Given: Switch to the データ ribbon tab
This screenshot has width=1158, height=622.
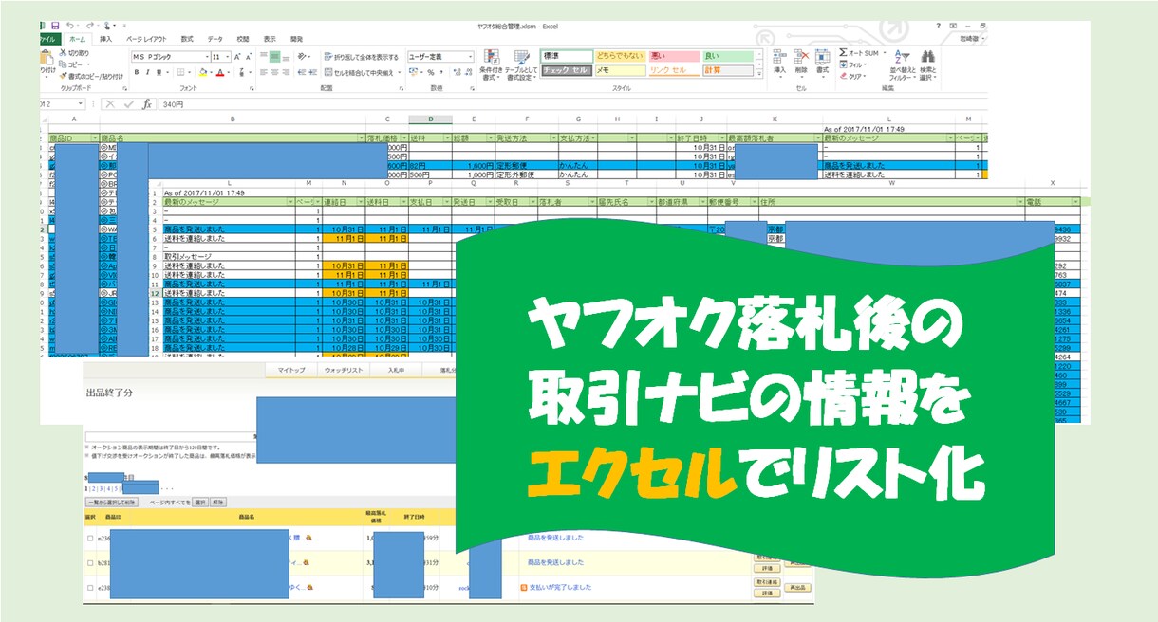Looking at the screenshot, I should pyautogui.click(x=215, y=39).
